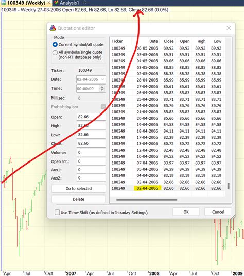Select the 07-04-2006 quote row

167,163
